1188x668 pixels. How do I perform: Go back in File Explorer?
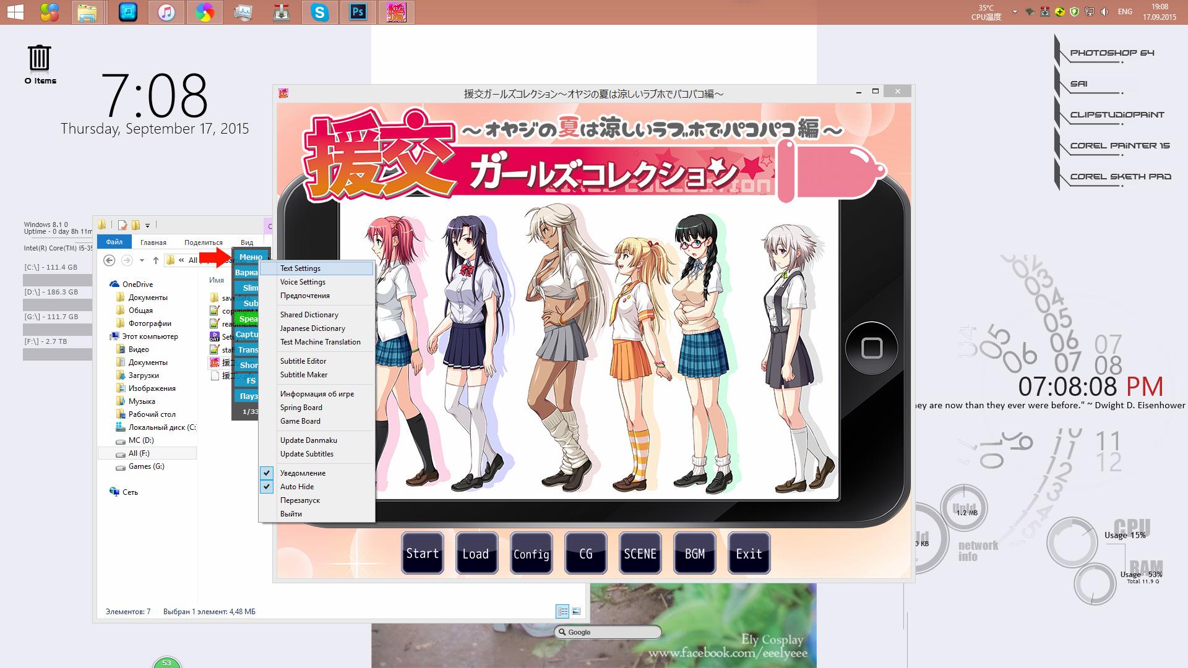110,260
